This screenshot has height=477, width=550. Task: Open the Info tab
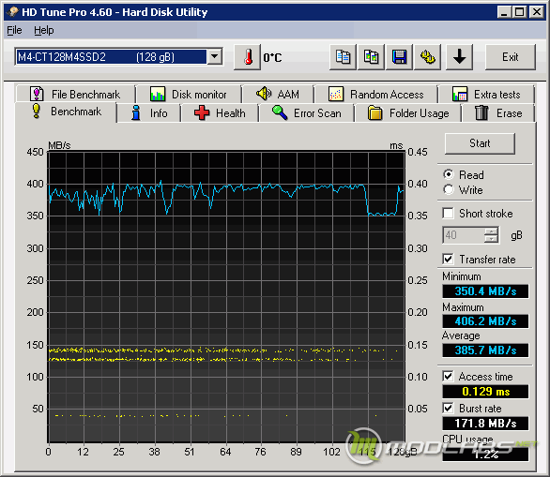pyautogui.click(x=149, y=113)
